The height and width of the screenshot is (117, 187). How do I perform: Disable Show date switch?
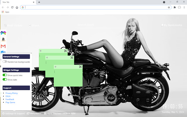(x=5, y=79)
